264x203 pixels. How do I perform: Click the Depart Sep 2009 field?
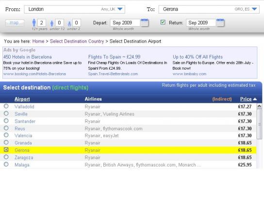125,23
